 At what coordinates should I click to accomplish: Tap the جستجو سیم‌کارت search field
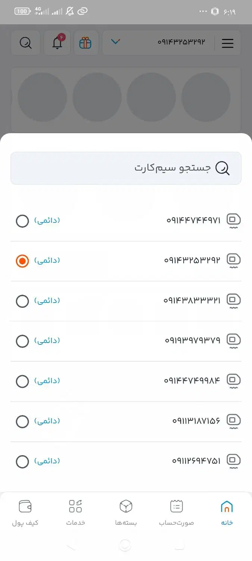(126, 168)
